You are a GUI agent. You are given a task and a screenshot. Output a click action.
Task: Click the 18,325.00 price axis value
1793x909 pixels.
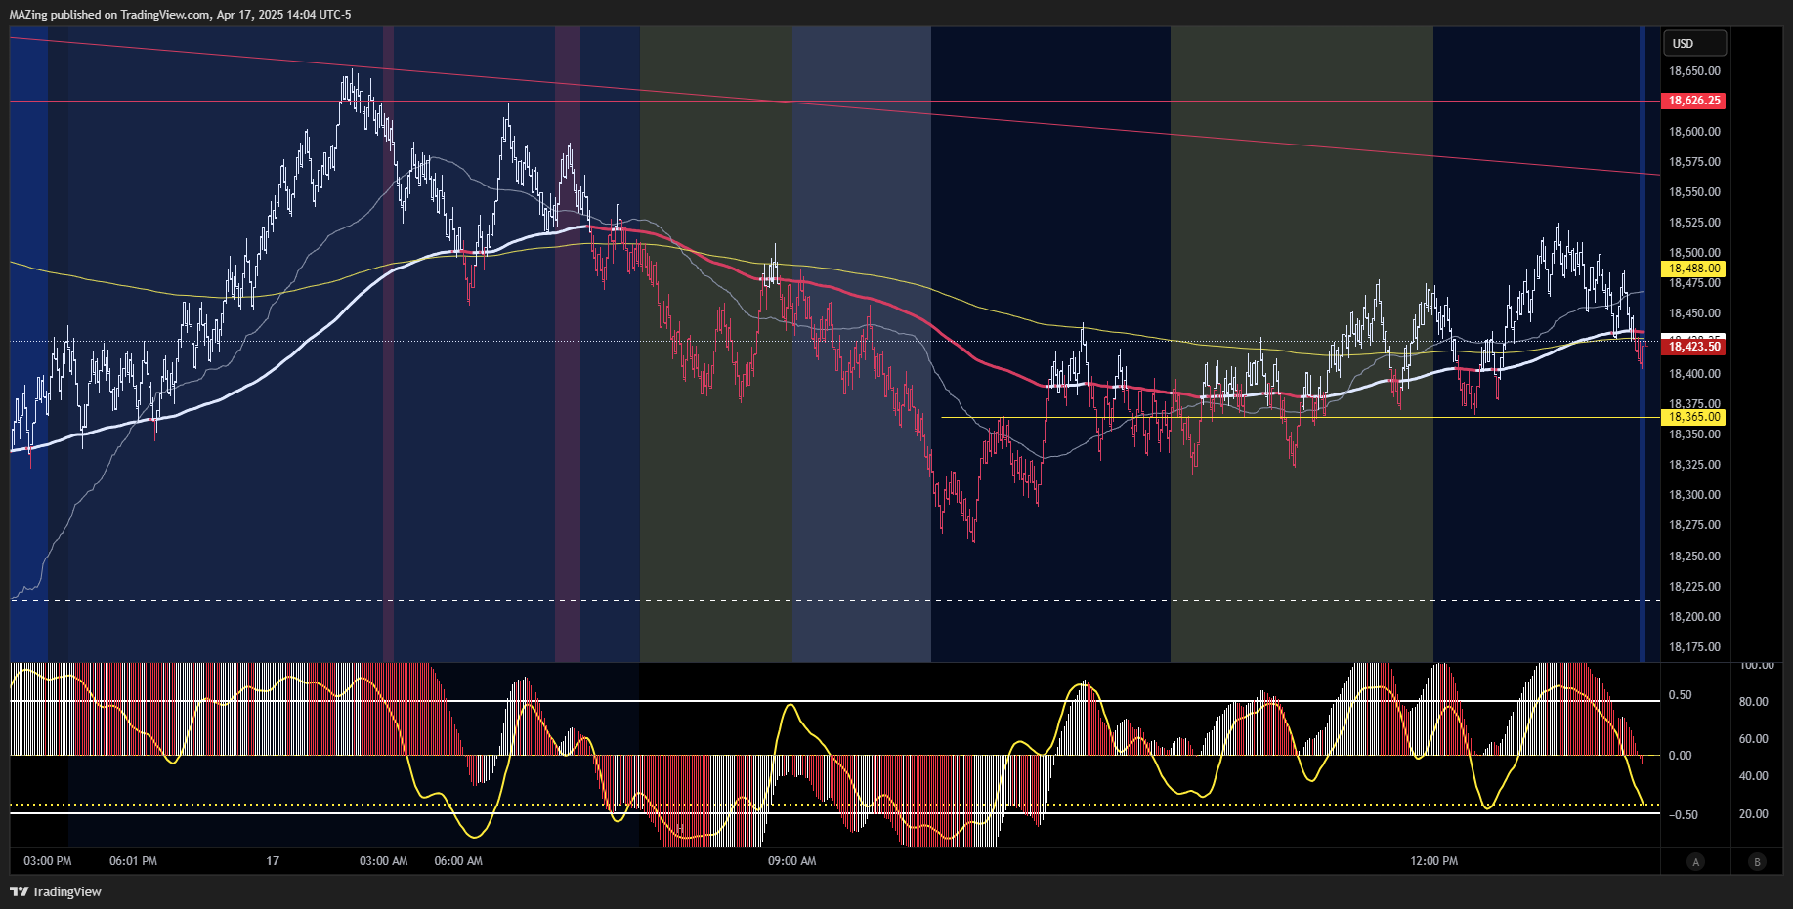1694,465
